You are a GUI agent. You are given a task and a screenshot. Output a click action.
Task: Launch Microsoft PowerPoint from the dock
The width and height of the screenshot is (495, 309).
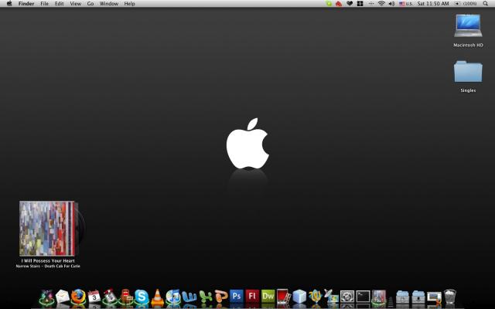point(220,297)
